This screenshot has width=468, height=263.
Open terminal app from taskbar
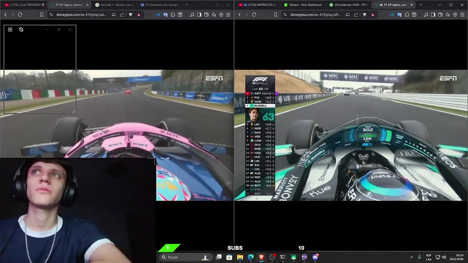click(x=283, y=257)
